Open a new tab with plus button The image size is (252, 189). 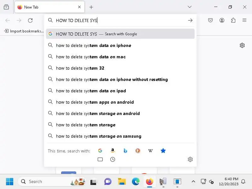[91, 7]
